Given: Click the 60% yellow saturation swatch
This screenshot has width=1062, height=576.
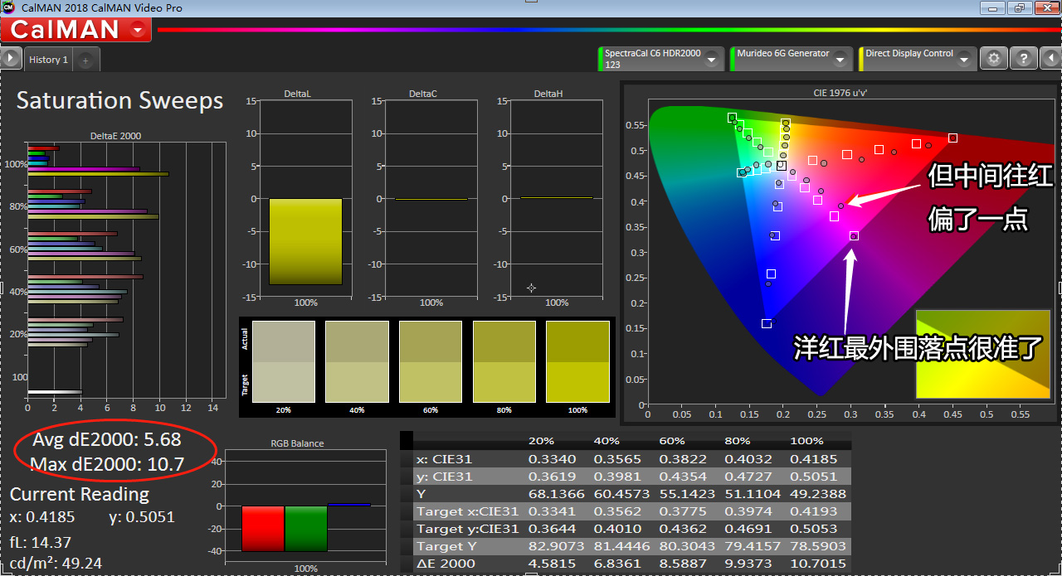Looking at the screenshot, I should click(431, 362).
